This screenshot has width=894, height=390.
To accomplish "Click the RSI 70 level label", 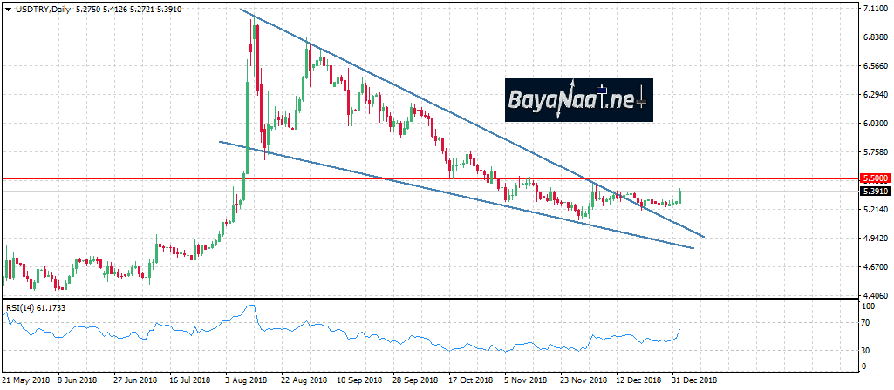I will (868, 323).
